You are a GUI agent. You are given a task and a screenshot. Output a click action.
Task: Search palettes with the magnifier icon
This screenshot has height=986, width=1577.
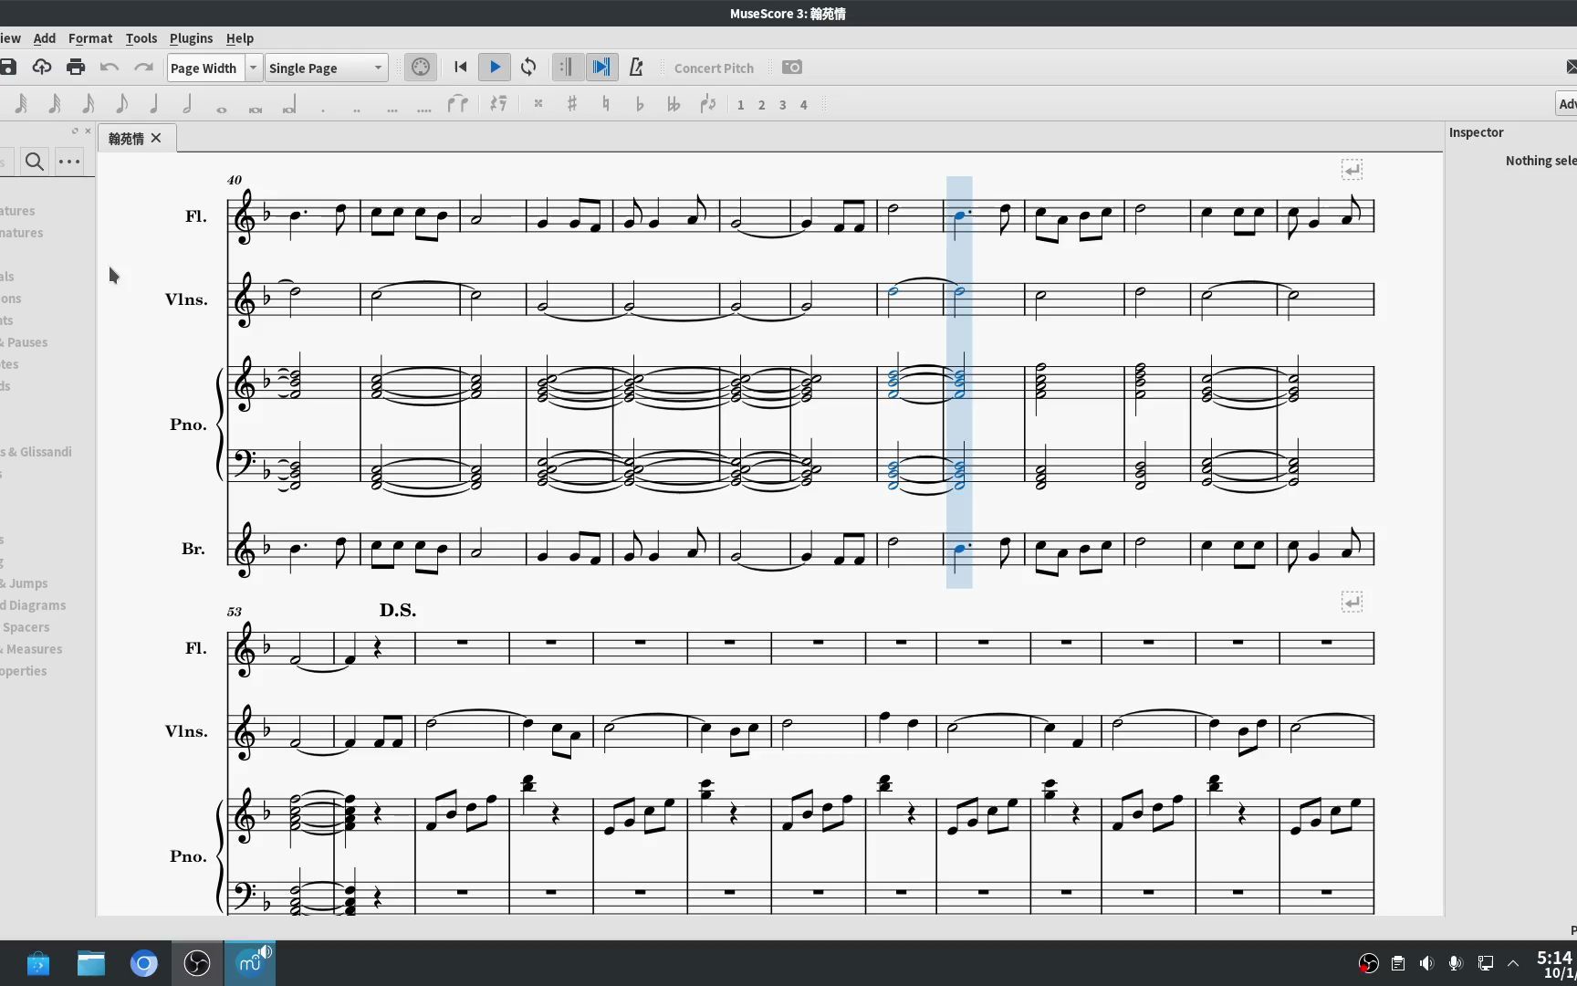pos(35,162)
